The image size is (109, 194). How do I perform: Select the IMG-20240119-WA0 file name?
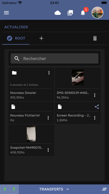click(73, 93)
